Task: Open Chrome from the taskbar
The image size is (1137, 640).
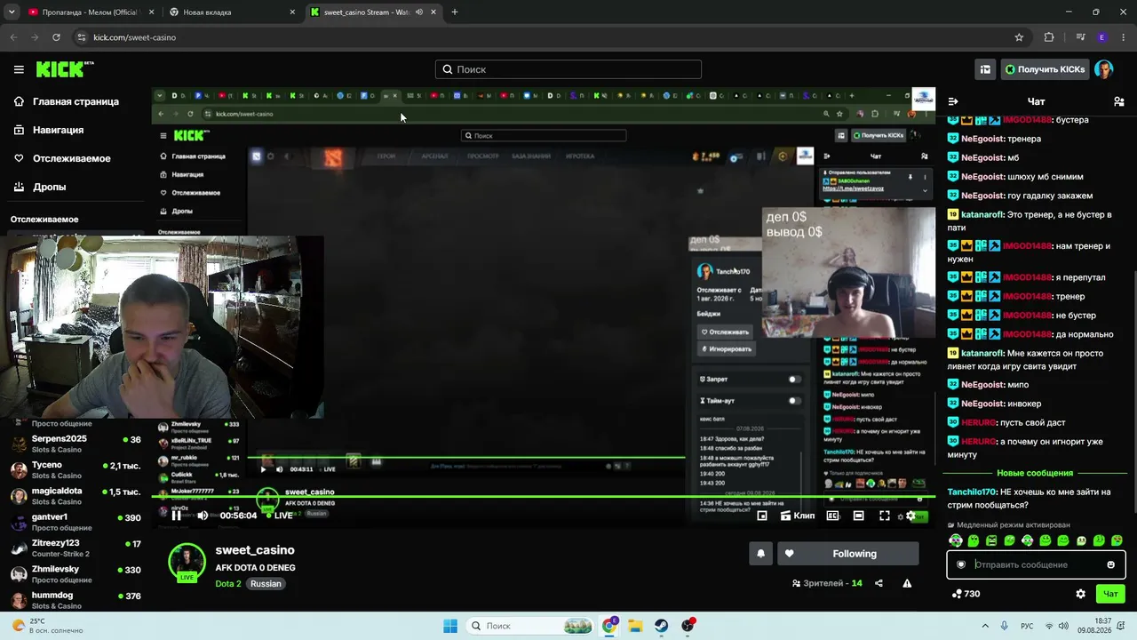Action: point(609,626)
